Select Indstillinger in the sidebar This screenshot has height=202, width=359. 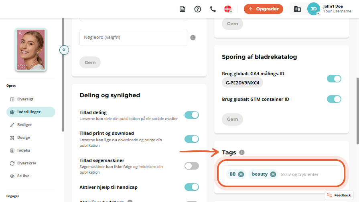click(31, 112)
